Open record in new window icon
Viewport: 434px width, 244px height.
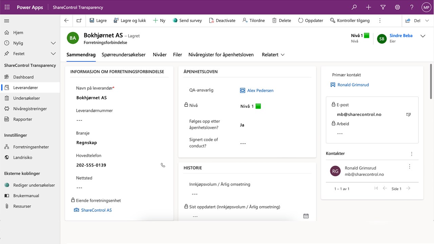coord(79,20)
